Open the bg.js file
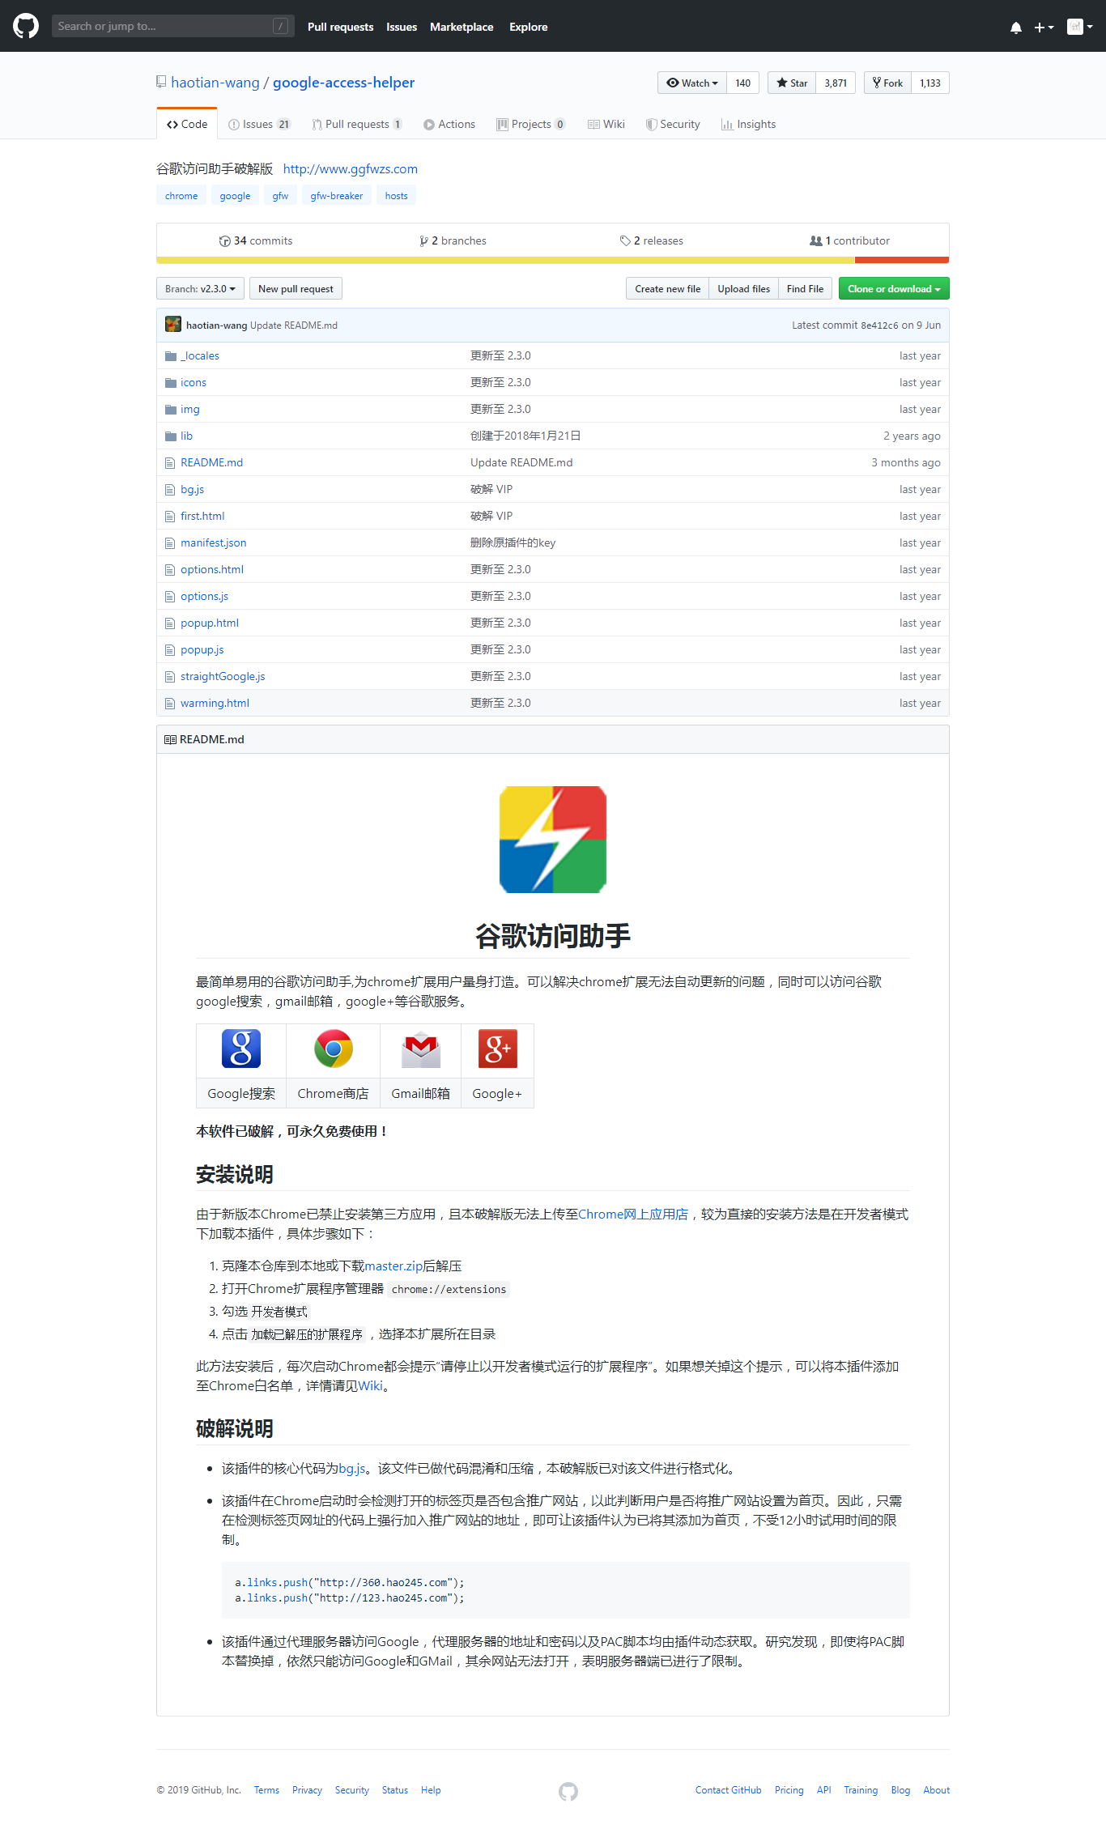 click(x=192, y=489)
